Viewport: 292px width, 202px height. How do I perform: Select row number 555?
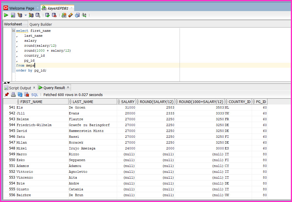[10, 189]
